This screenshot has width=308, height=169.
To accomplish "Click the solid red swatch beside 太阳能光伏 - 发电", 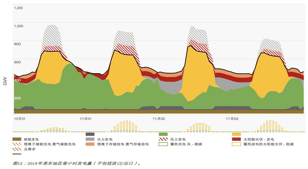I will tap(236, 139).
